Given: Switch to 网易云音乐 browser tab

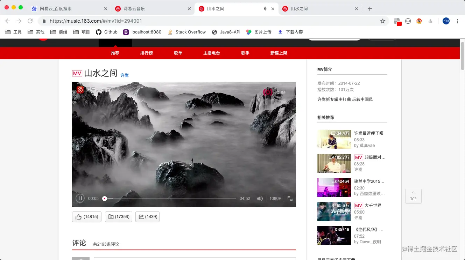Looking at the screenshot, I should point(153,9).
